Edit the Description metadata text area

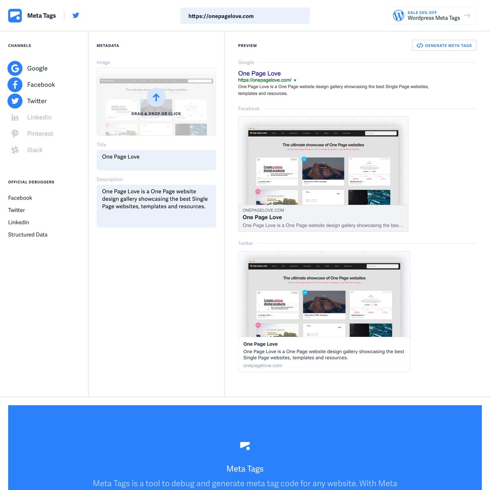coord(156,206)
